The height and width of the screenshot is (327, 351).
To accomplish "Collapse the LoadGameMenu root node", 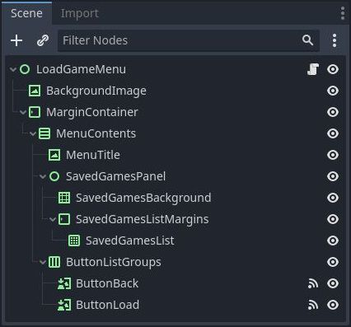I will click(13, 69).
